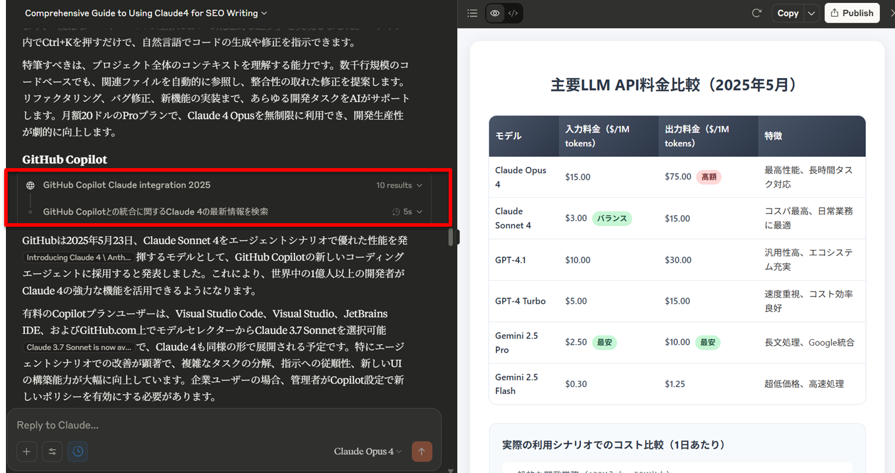The image size is (895, 473).
Task: Click the GPT-4.1 row name
Action: [x=510, y=259]
